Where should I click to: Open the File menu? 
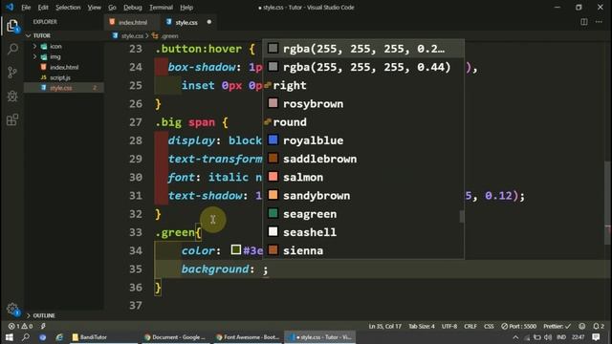[x=26, y=7]
